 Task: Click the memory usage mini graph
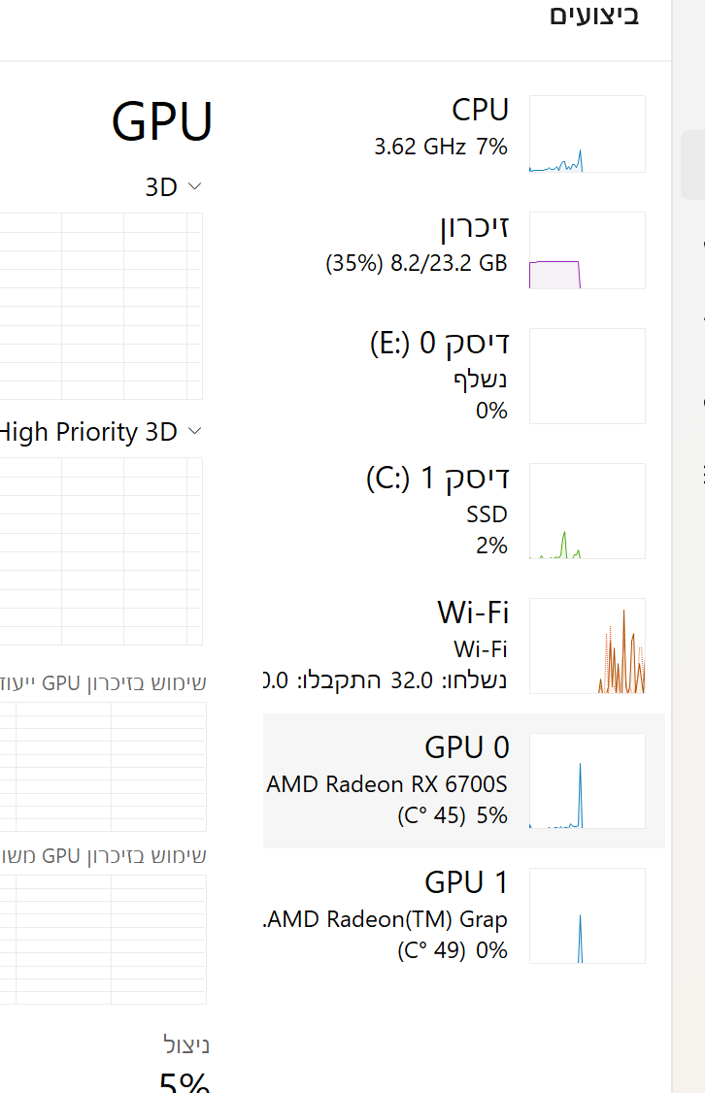point(587,250)
